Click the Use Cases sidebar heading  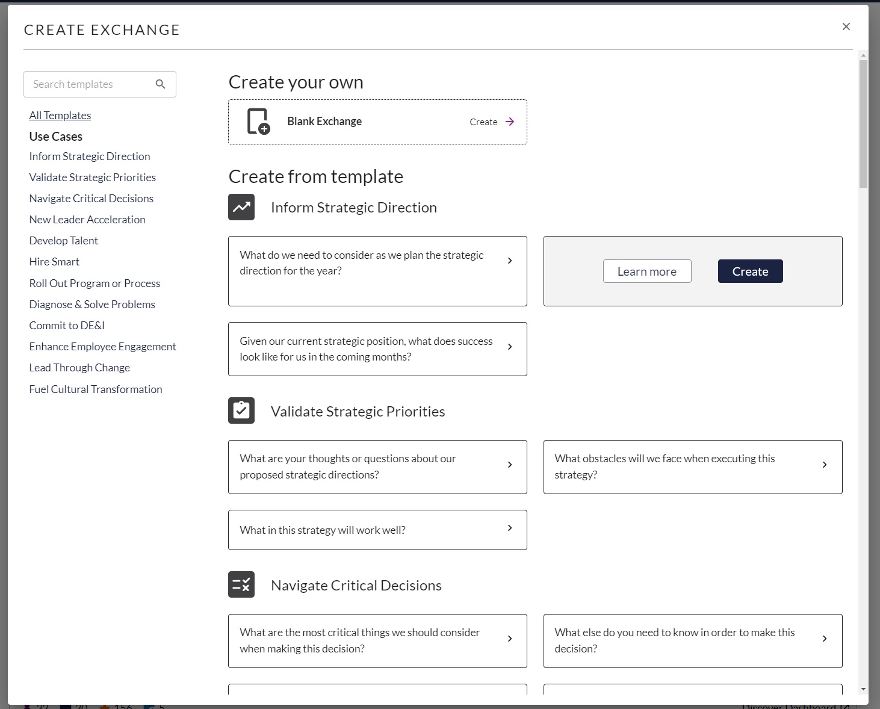56,137
